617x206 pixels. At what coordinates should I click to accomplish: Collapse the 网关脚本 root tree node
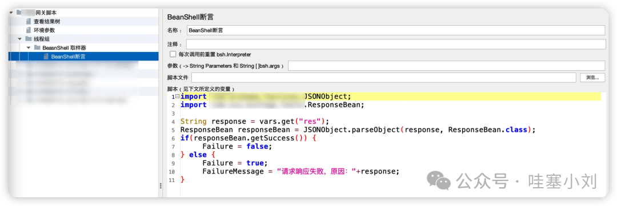[11, 13]
